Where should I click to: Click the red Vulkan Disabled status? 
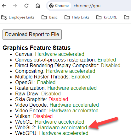tap(43, 116)
